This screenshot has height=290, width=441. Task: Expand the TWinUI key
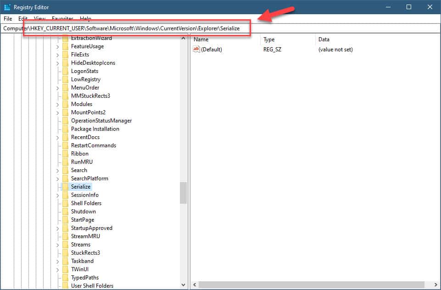click(x=57, y=269)
